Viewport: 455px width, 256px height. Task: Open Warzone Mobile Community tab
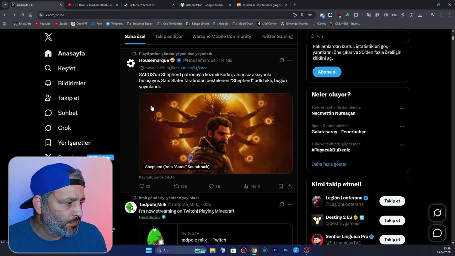pyautogui.click(x=222, y=37)
